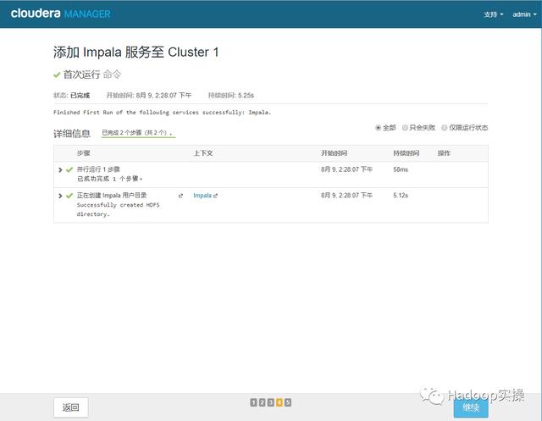542x421 pixels.
Task: Click the 持续时间 column header
Action: pyautogui.click(x=406, y=153)
